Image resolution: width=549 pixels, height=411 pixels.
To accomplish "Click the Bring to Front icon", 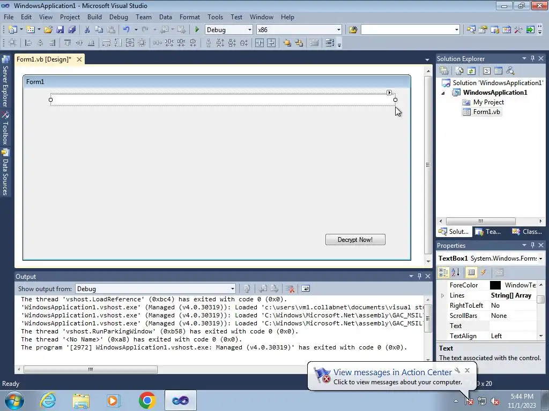I will point(287,43).
